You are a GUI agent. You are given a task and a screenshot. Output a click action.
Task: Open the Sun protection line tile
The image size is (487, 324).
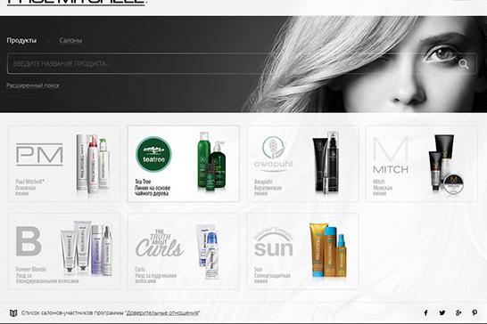(x=302, y=251)
